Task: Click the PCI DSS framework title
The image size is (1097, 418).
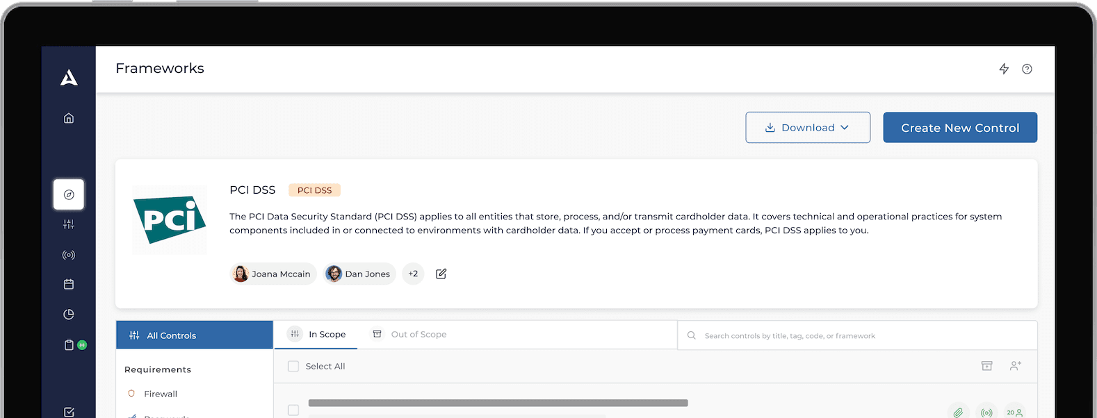Action: (252, 190)
